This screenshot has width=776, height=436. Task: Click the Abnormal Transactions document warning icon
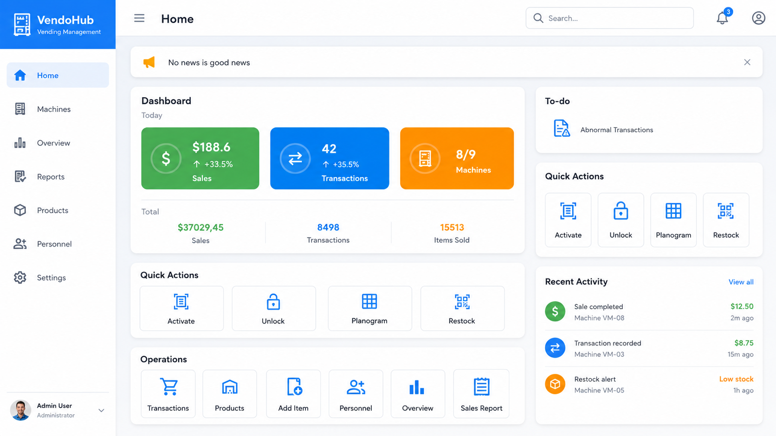click(562, 128)
